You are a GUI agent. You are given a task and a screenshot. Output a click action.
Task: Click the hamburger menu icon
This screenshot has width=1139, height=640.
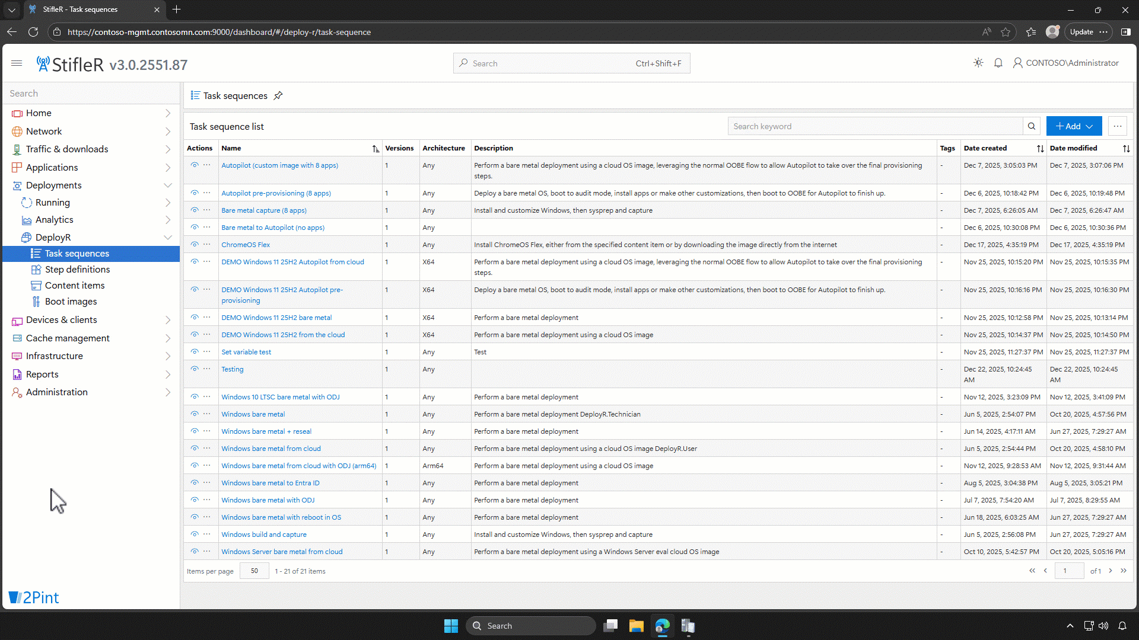point(17,63)
